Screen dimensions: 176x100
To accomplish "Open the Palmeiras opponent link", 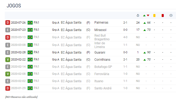I will (101, 23).
